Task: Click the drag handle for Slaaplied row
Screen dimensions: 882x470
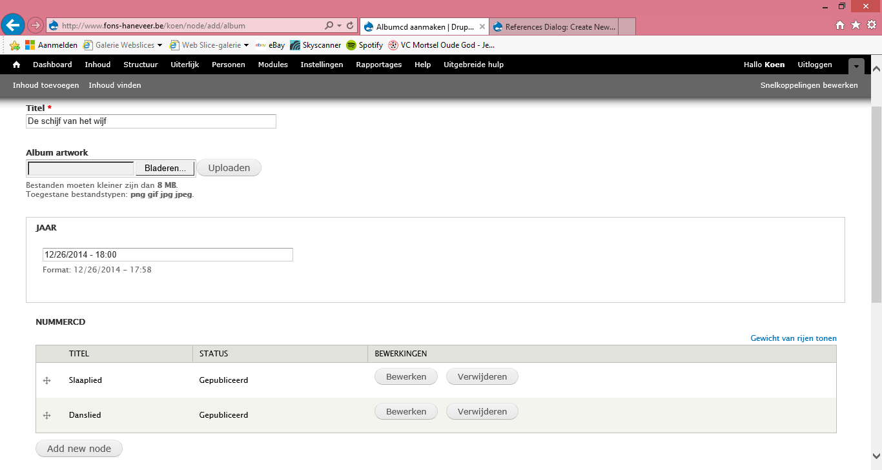Action: click(46, 380)
